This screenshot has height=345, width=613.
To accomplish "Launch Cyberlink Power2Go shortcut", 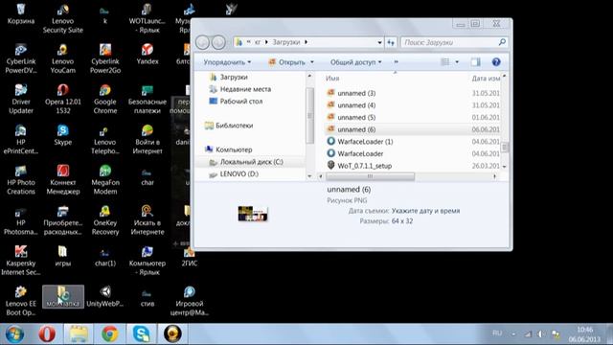I will coord(104,58).
